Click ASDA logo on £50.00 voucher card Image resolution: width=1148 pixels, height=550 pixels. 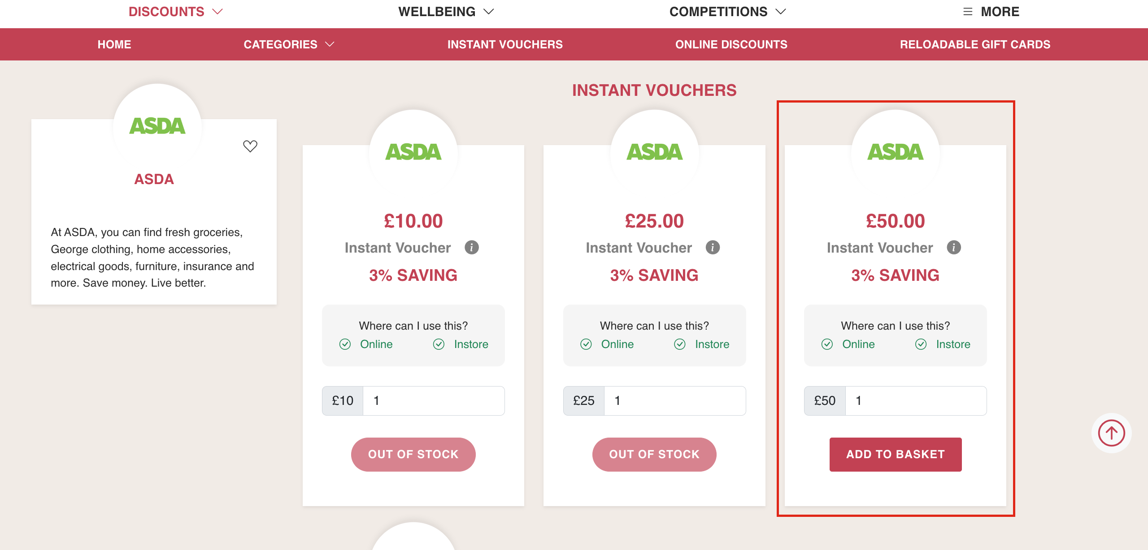point(895,152)
